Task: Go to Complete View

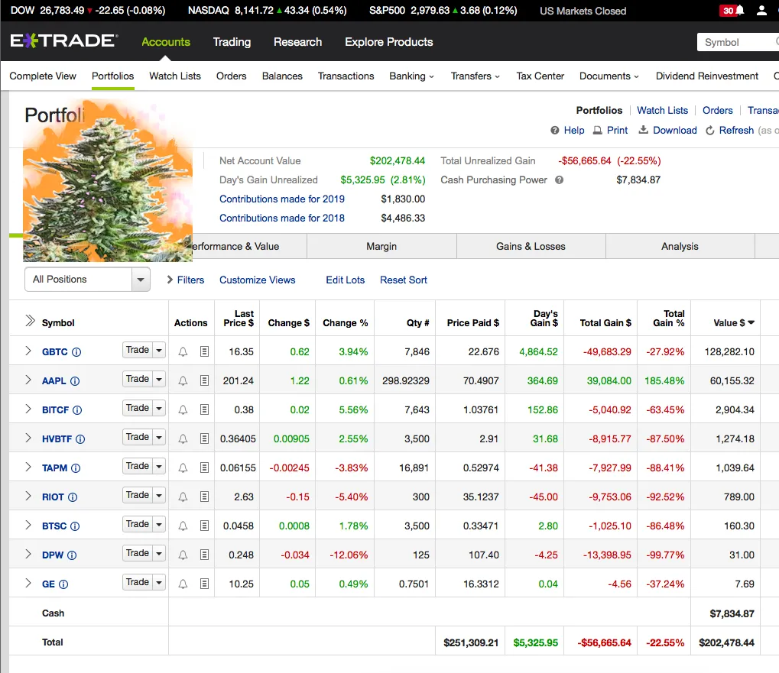Action: [43, 76]
